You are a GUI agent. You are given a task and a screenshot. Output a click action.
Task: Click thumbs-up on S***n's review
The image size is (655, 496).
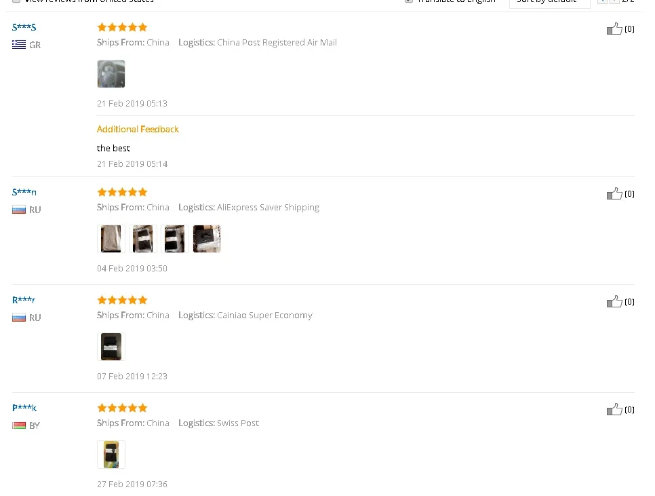point(614,194)
